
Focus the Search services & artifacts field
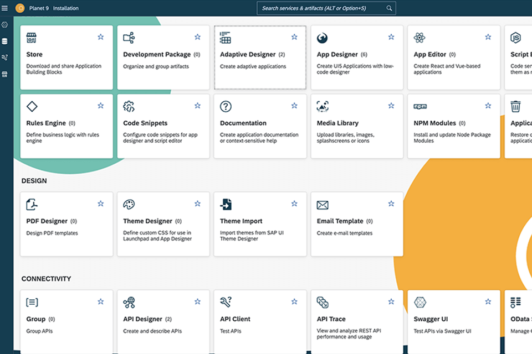pyautogui.click(x=326, y=8)
